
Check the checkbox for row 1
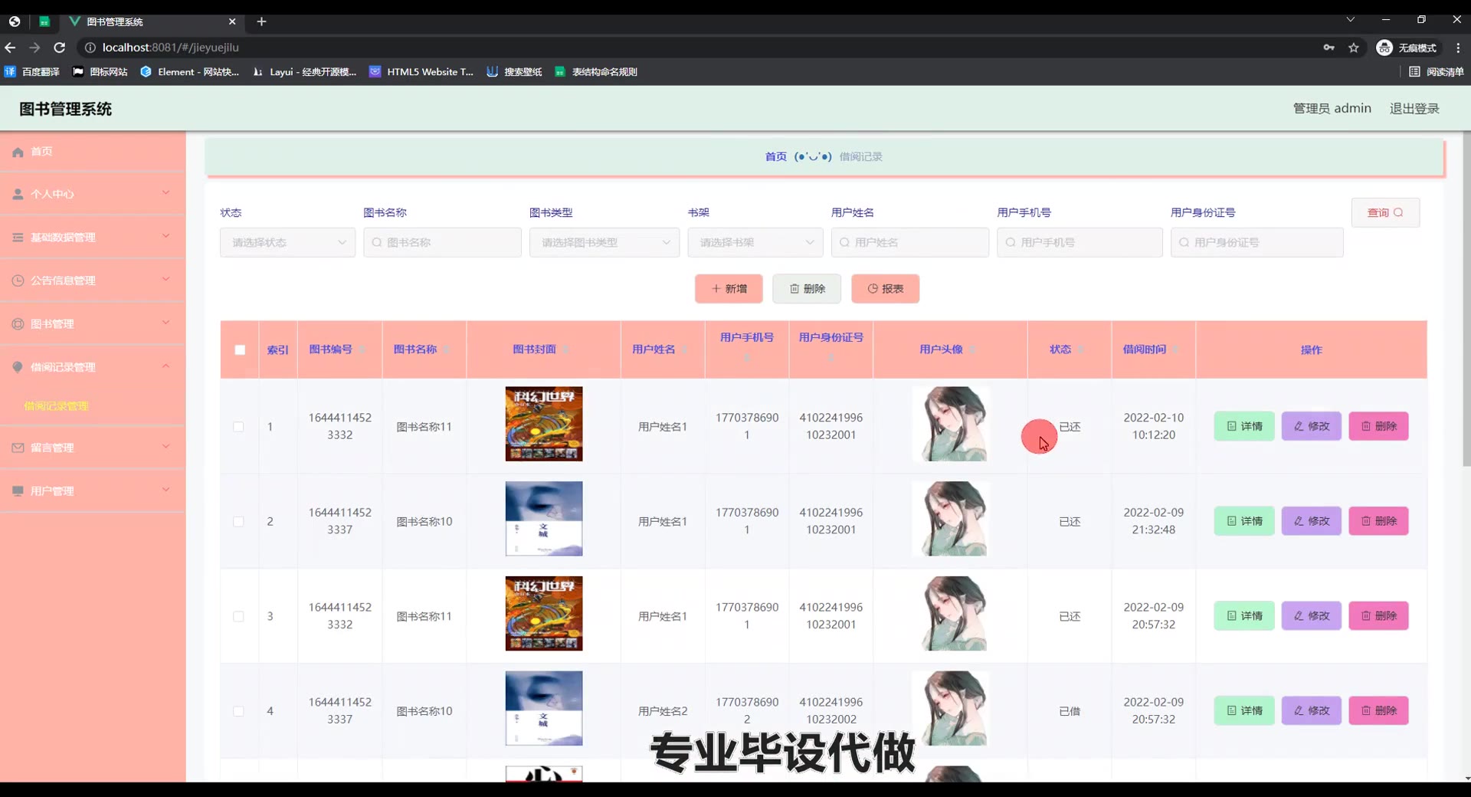239,427
